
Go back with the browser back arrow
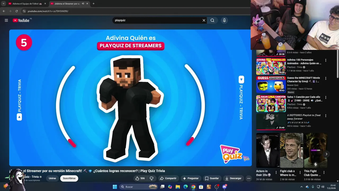click(4, 11)
